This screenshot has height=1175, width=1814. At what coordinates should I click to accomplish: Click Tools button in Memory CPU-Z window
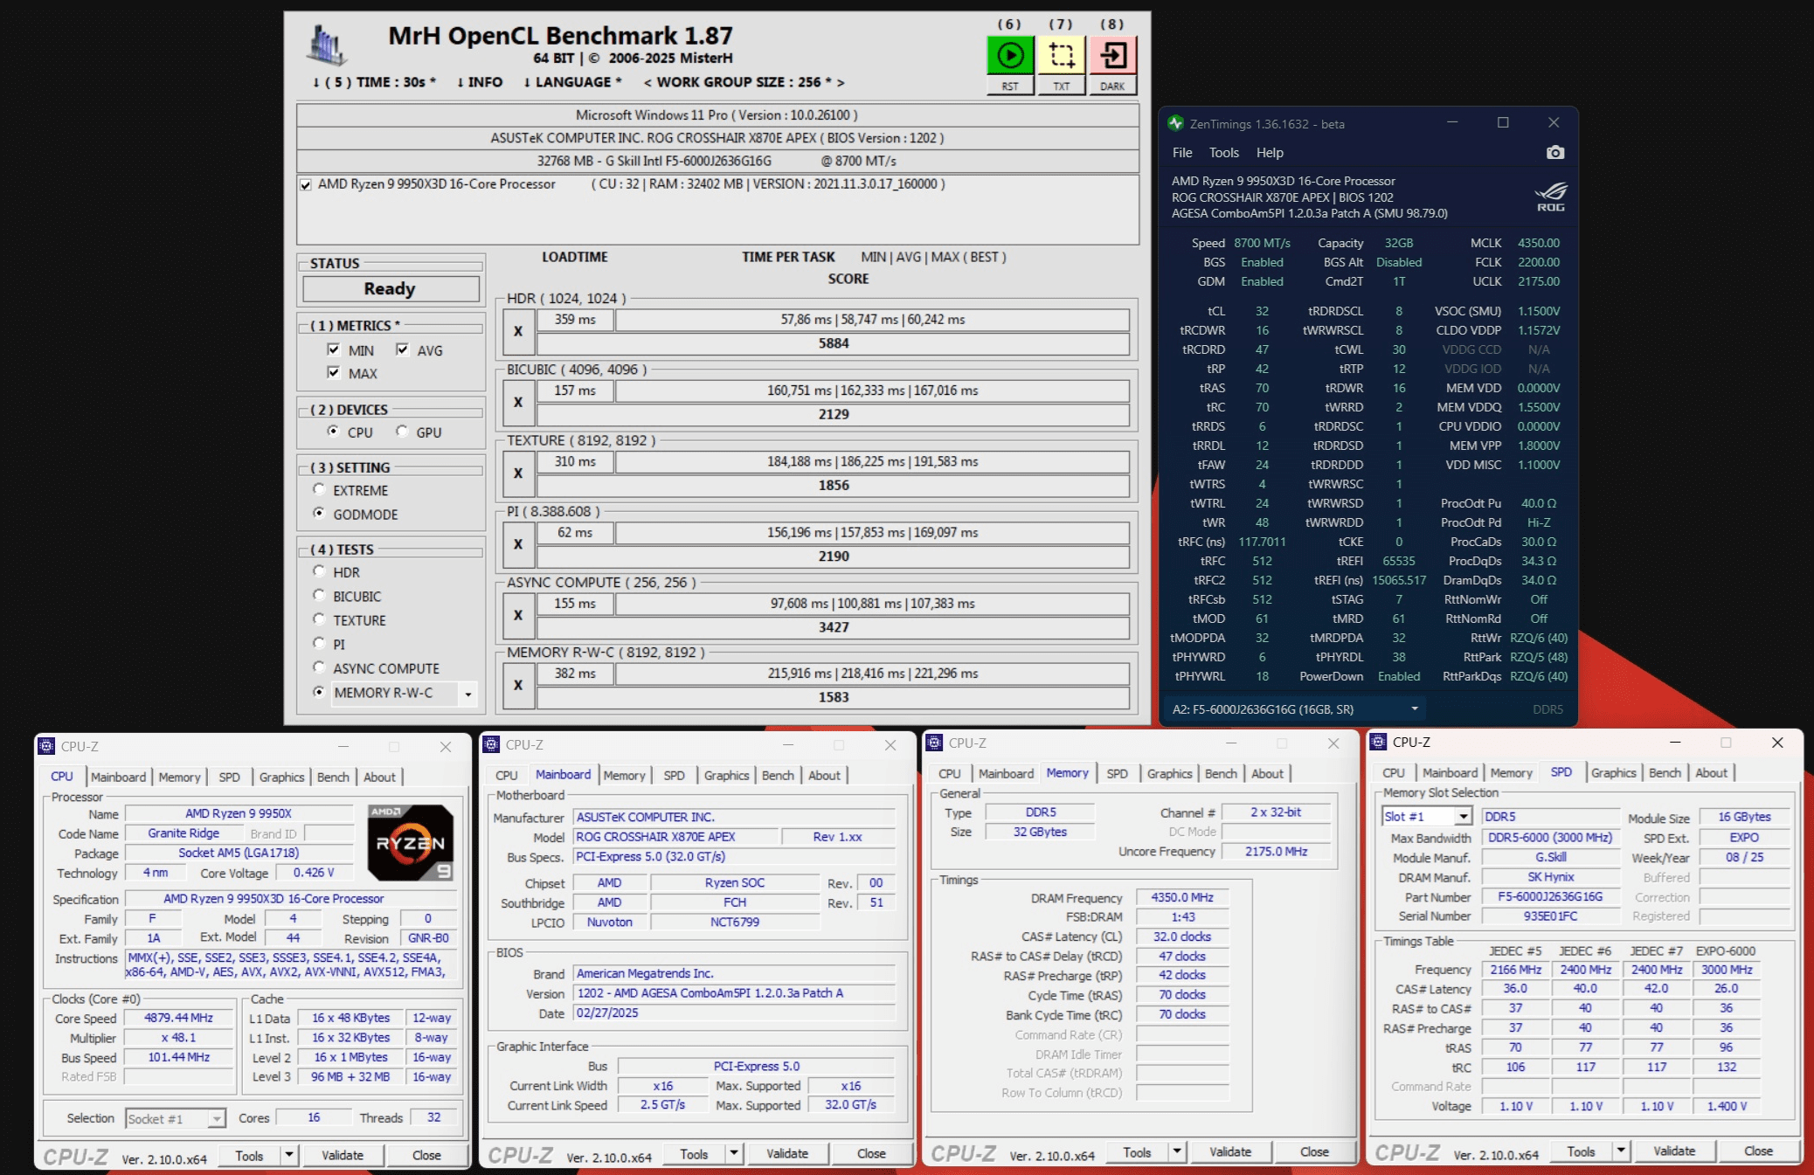pos(1137,1152)
